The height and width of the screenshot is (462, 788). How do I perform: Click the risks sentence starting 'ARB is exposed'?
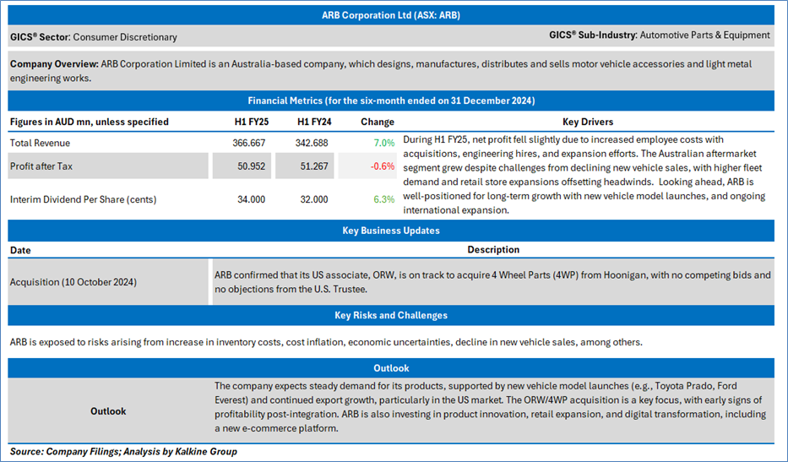(326, 342)
